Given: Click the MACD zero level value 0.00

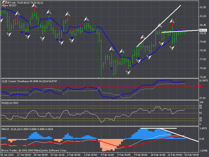Looking at the screenshot, I should coord(202,139).
